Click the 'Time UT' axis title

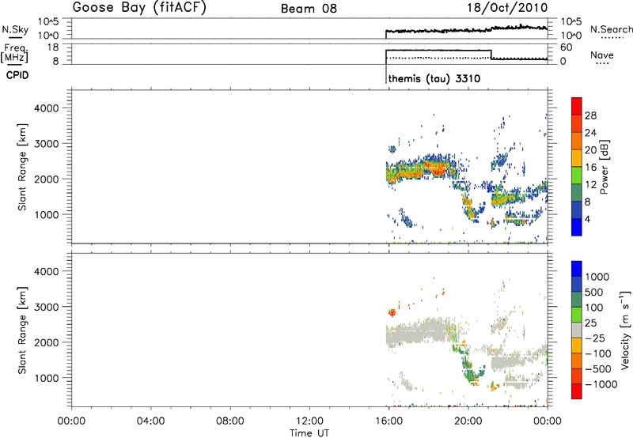309,433
